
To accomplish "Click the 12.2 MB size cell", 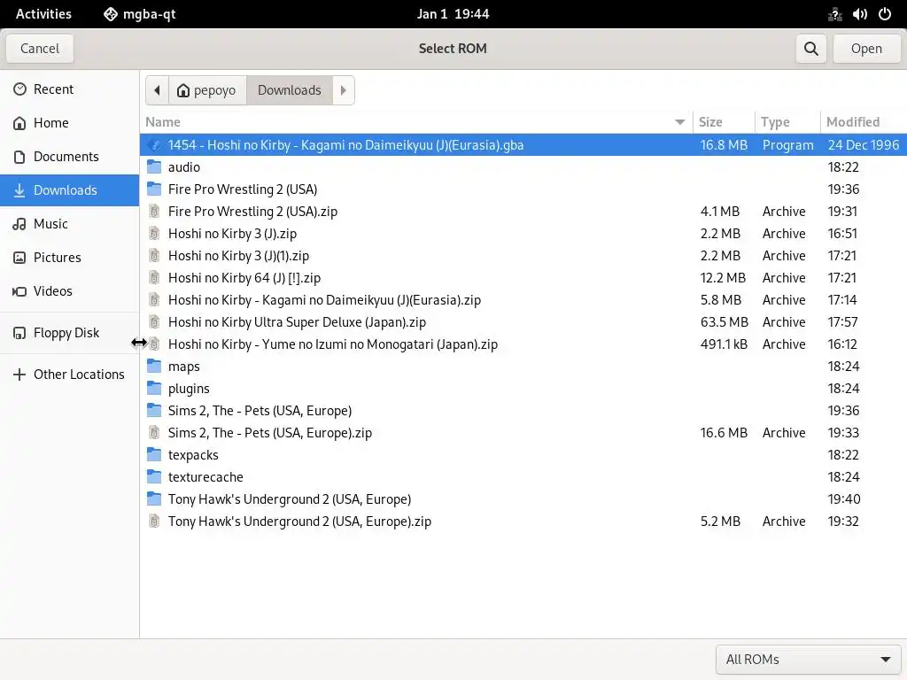I will [x=723, y=278].
